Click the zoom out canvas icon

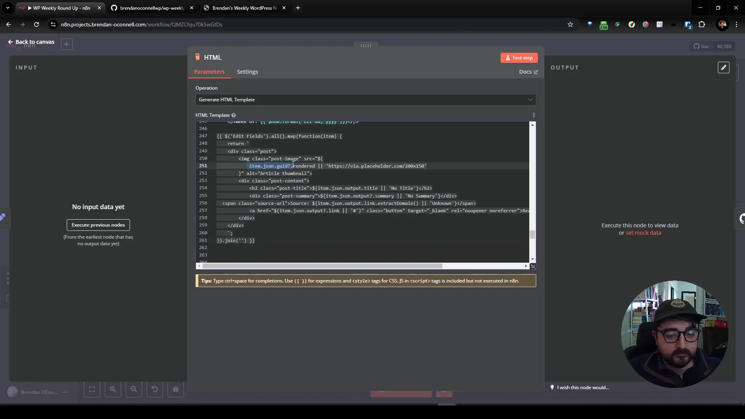(134, 390)
